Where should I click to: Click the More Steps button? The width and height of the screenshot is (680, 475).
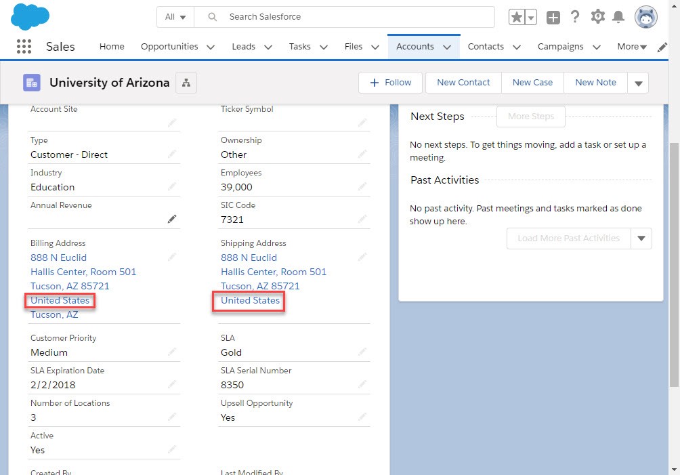tap(531, 117)
